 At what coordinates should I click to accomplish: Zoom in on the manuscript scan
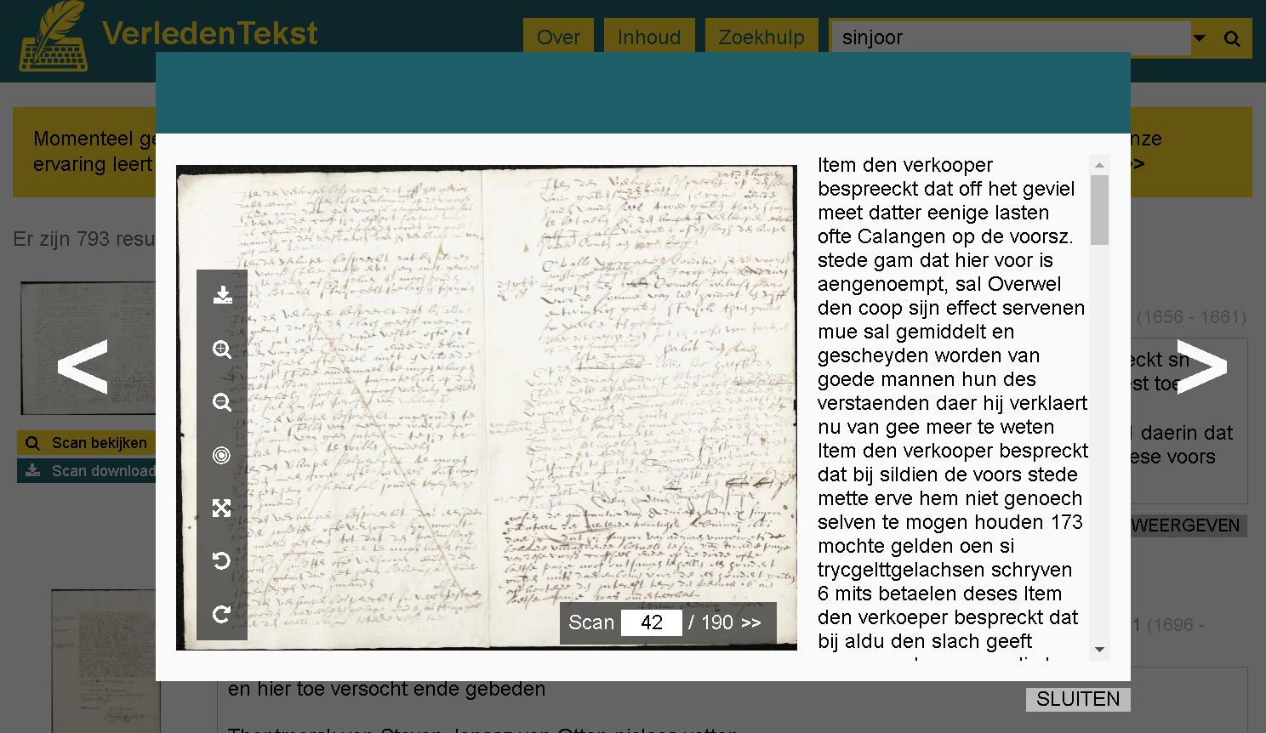[222, 349]
